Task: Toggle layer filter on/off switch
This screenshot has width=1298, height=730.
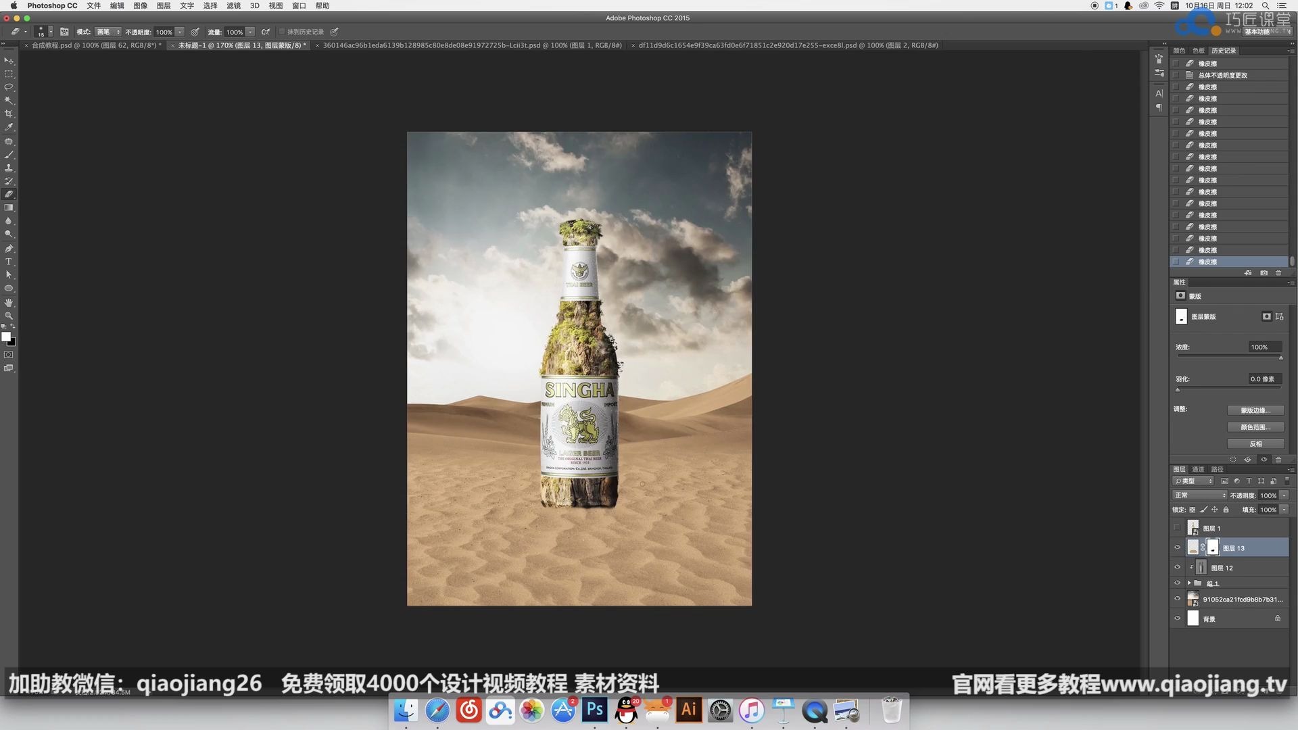Action: [x=1287, y=481]
